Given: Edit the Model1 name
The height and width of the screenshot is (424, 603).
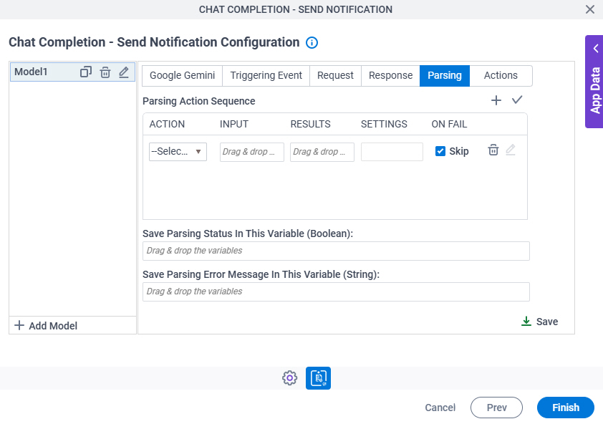Looking at the screenshot, I should (x=124, y=72).
